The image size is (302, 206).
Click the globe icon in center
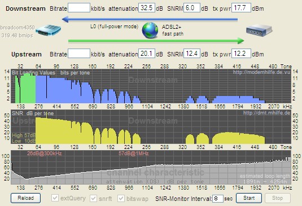tap(150, 30)
